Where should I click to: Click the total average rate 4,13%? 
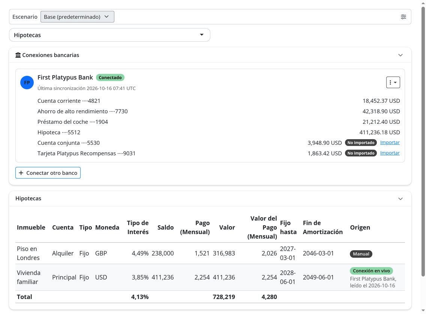point(140,297)
